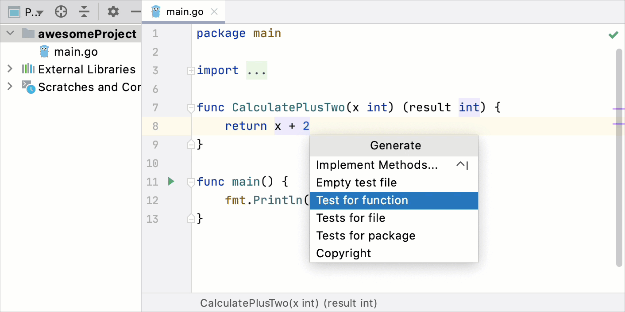
Task: Collapse all nodes in project tree
Action: pyautogui.click(x=84, y=11)
